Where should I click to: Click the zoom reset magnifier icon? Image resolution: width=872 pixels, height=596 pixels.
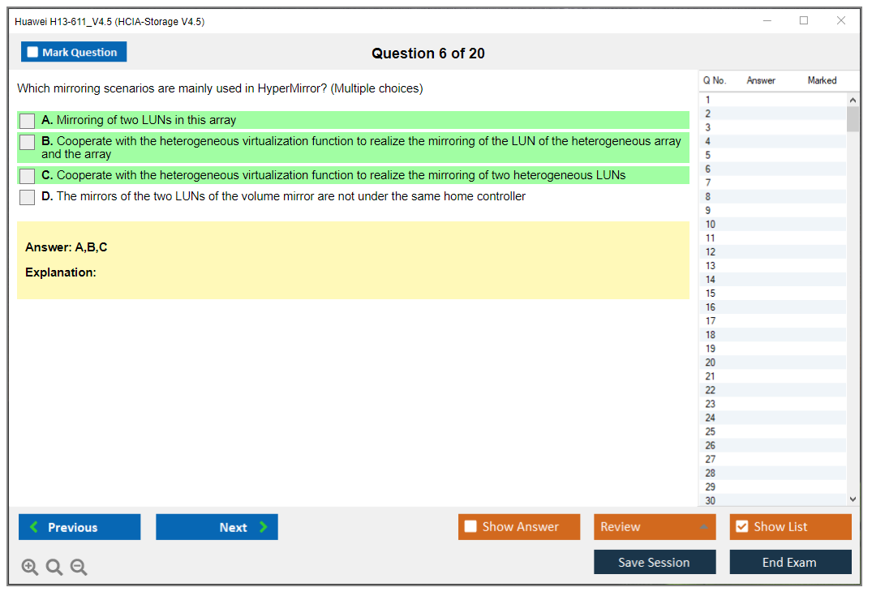coord(54,568)
